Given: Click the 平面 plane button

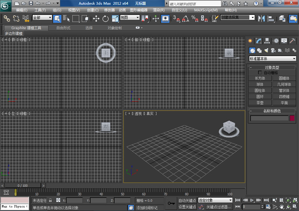Looking at the screenshot, I should click(x=284, y=103).
